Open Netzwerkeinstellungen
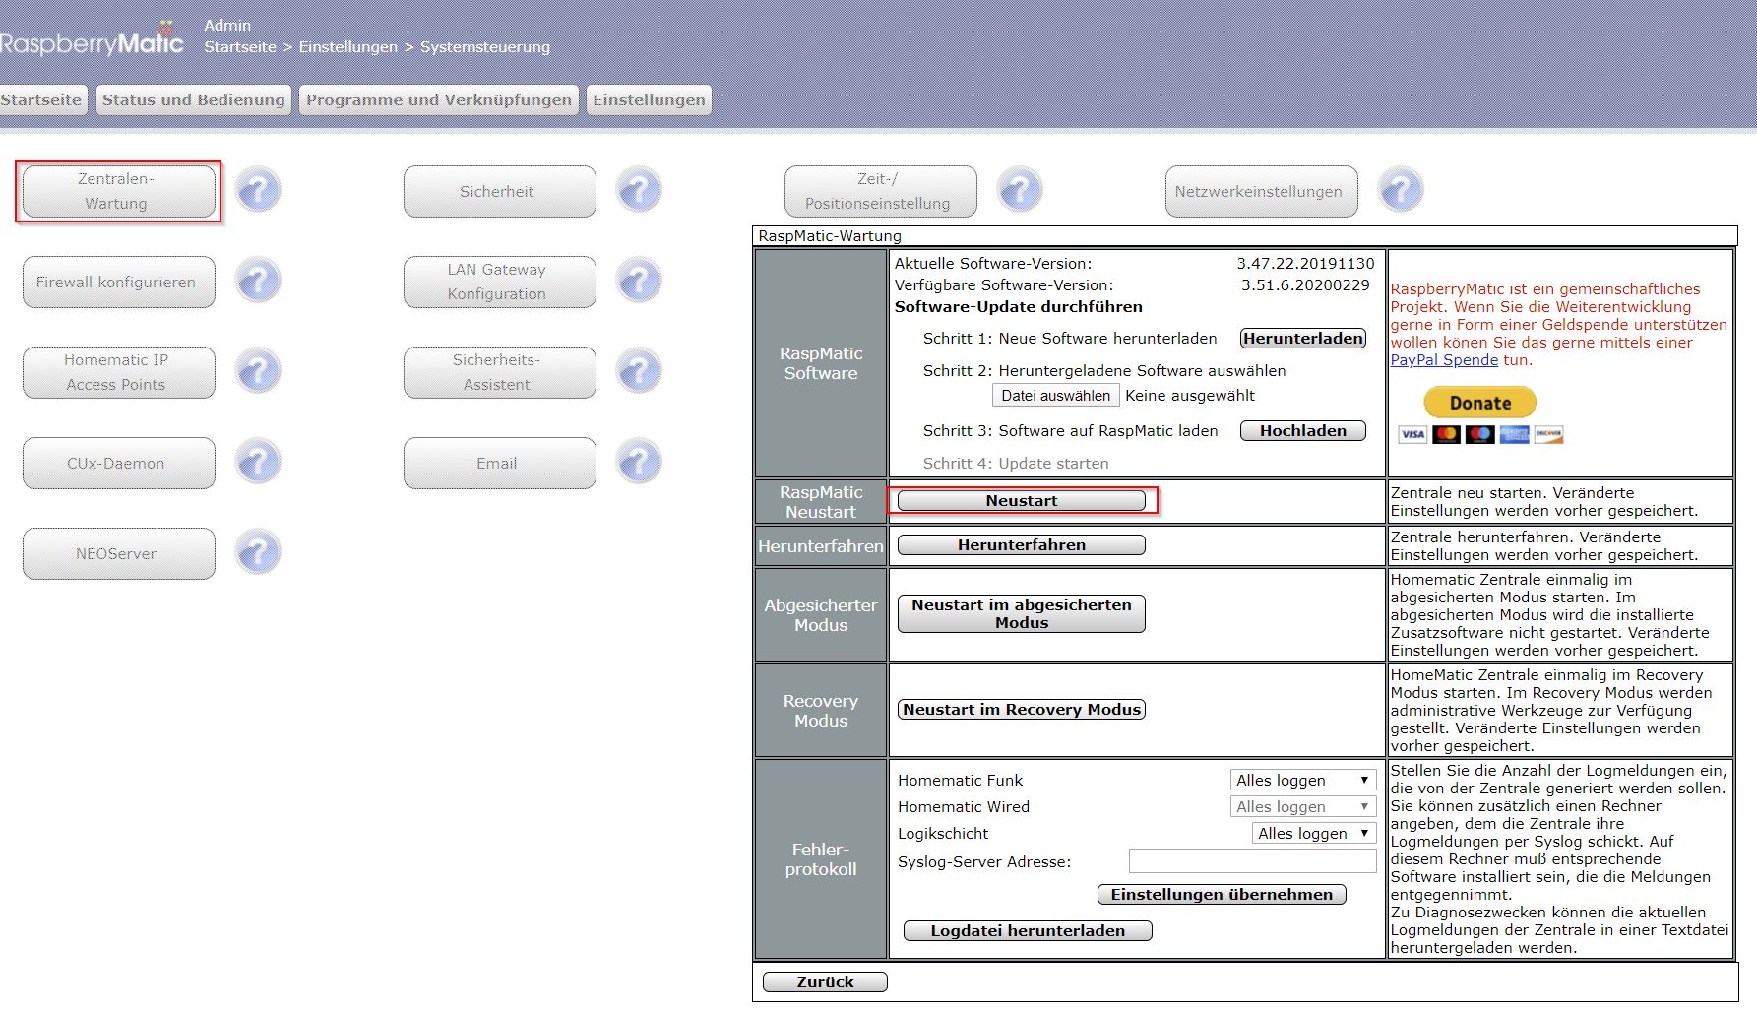1757x1011 pixels. click(x=1261, y=191)
